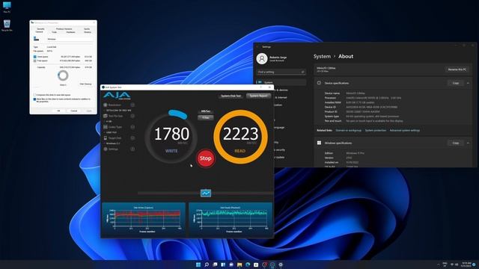Open the Target Disk dropdown

click(132, 137)
